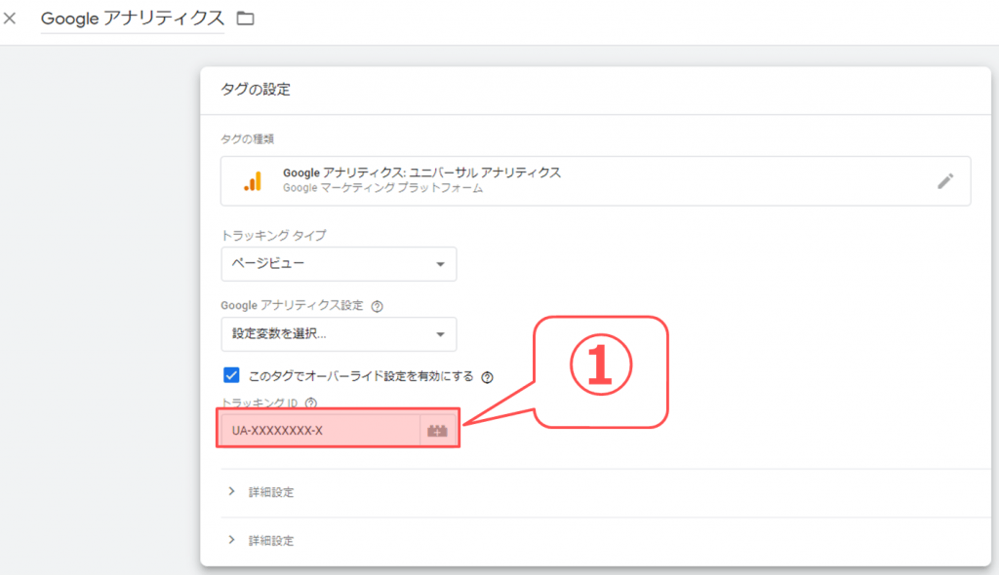Open variable picker icon in tracking ID field

(x=438, y=430)
